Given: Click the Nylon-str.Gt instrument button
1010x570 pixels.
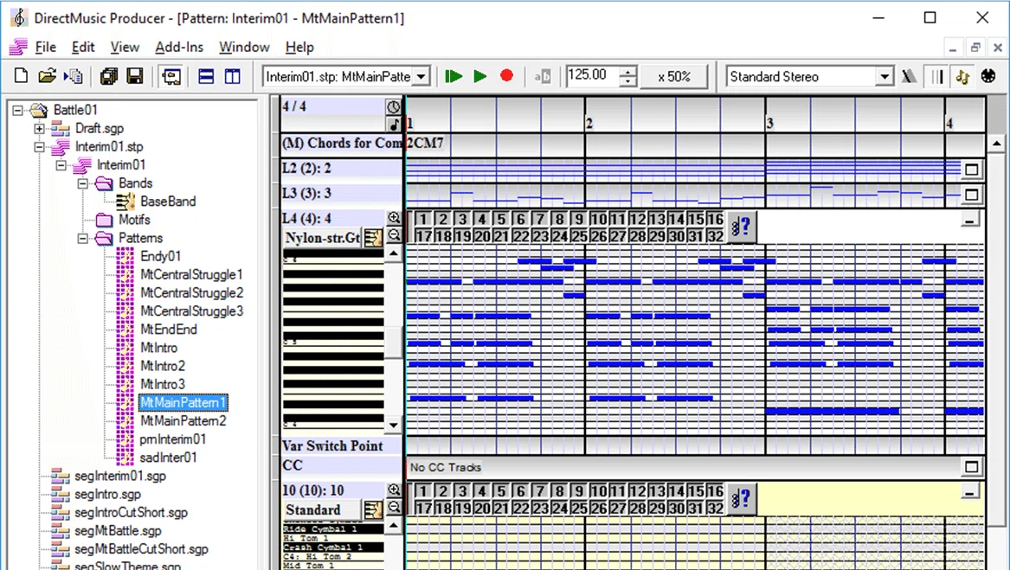Looking at the screenshot, I should coord(322,238).
